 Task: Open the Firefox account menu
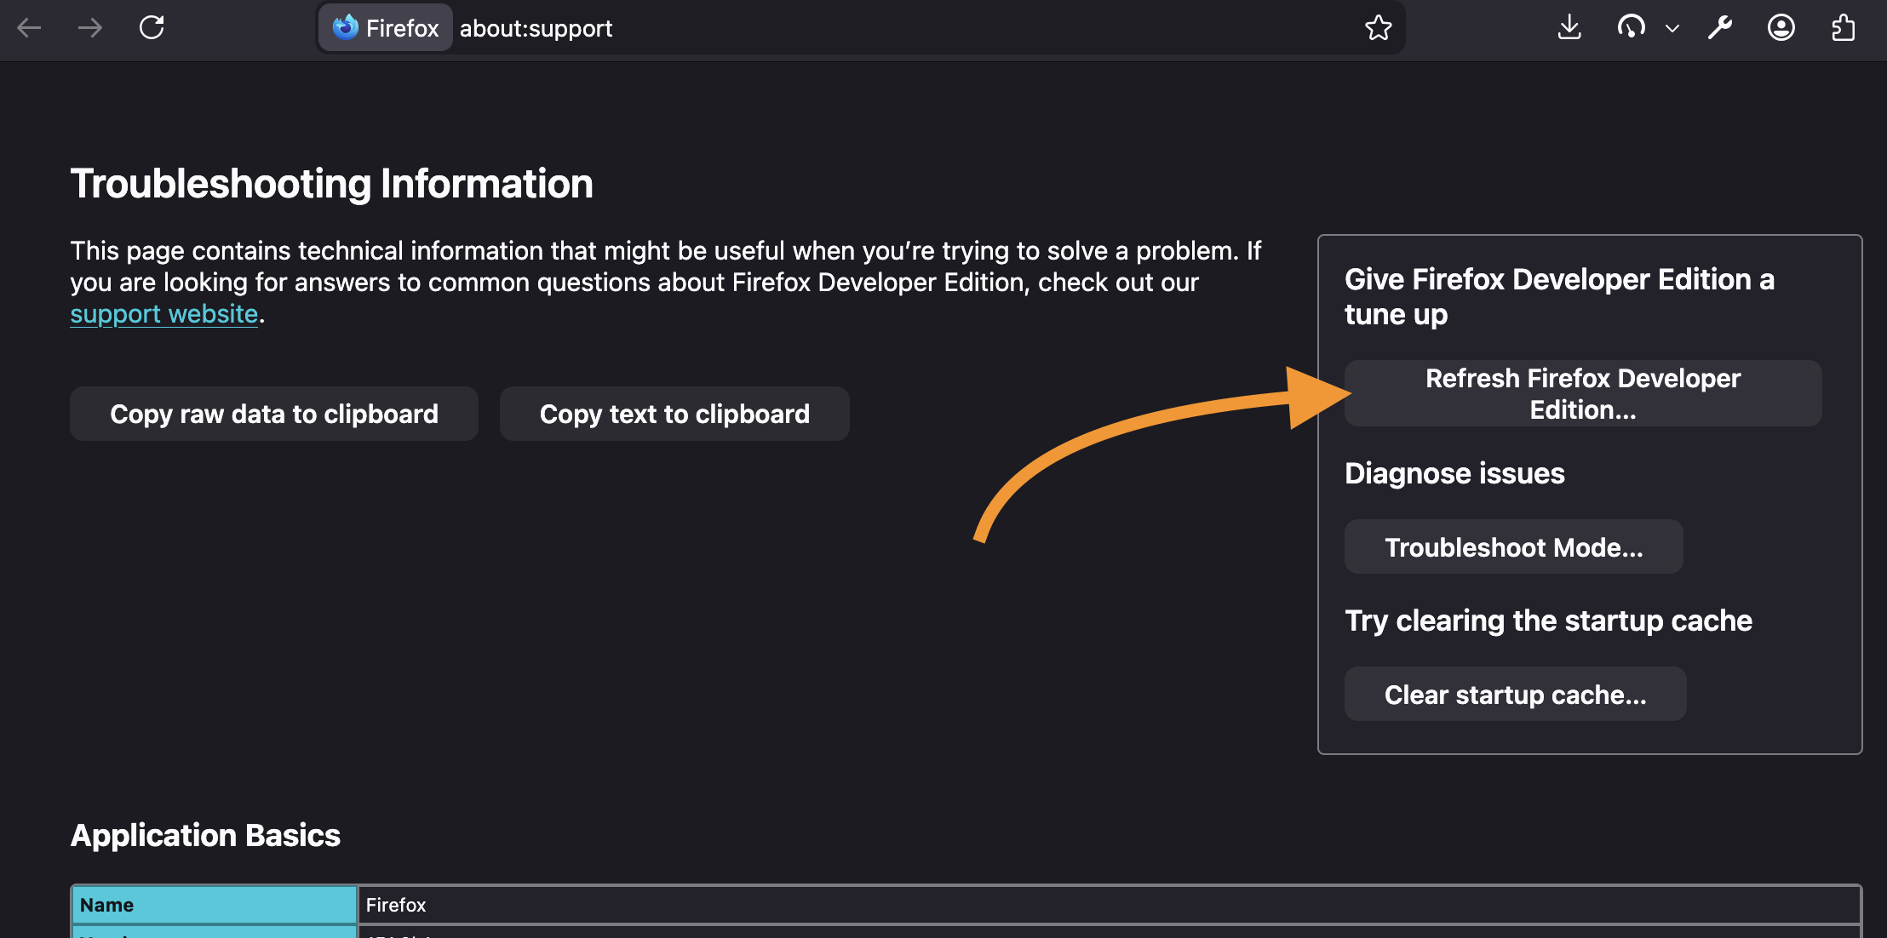[1781, 28]
